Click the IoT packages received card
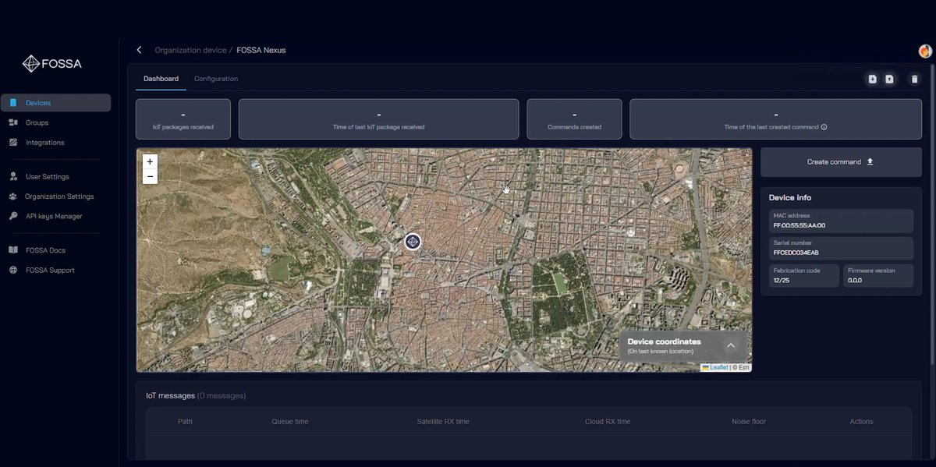Viewport: 936px width, 467px height. pyautogui.click(x=183, y=119)
